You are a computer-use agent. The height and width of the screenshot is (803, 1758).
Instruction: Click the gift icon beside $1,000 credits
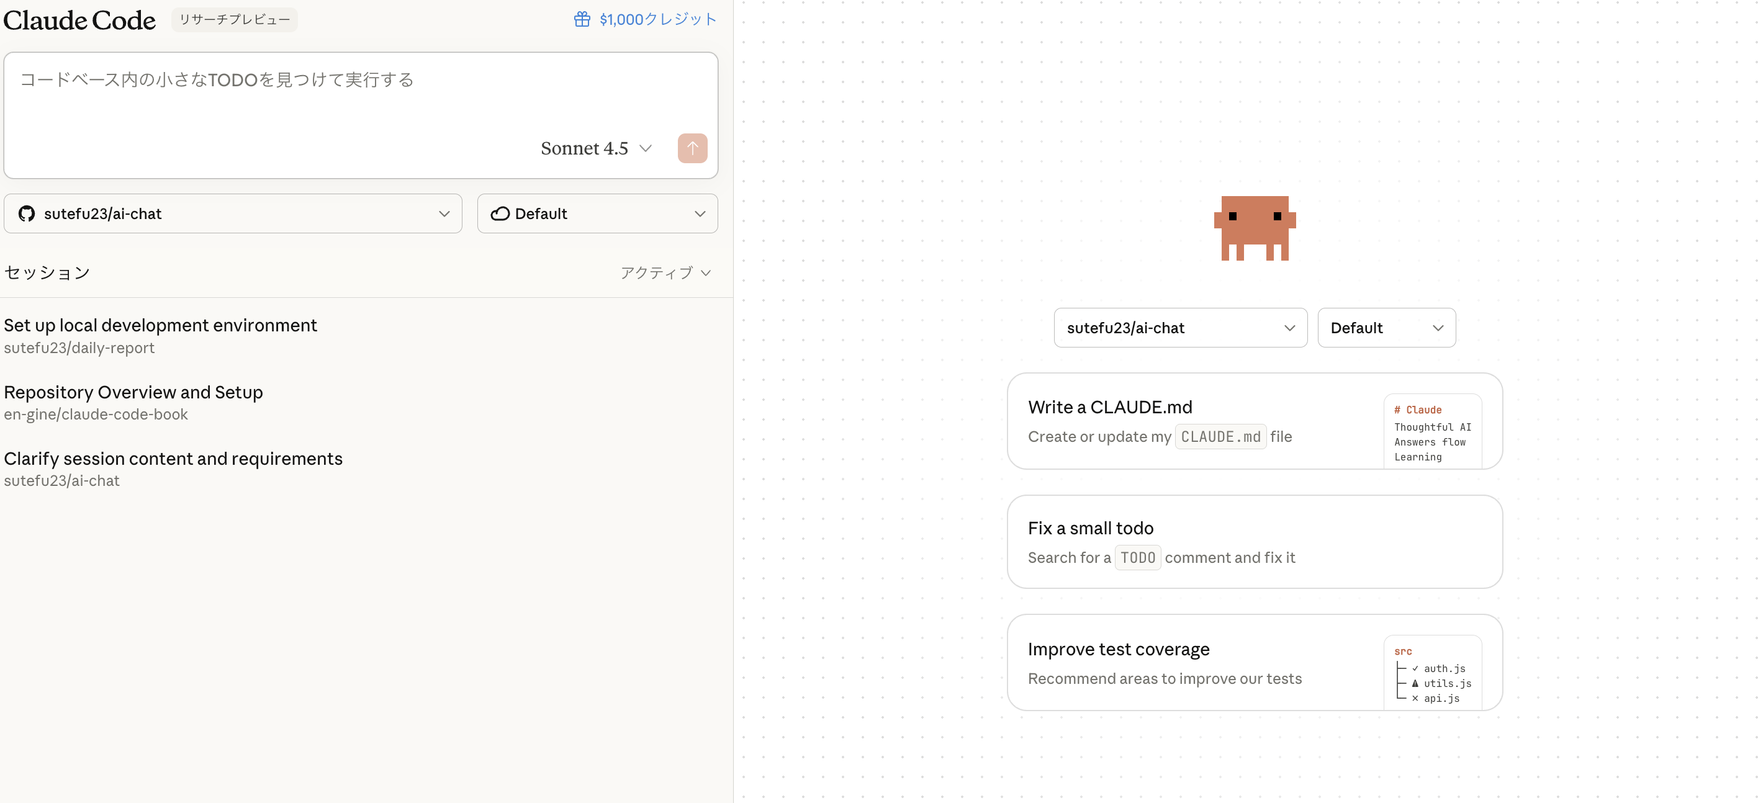pos(582,19)
